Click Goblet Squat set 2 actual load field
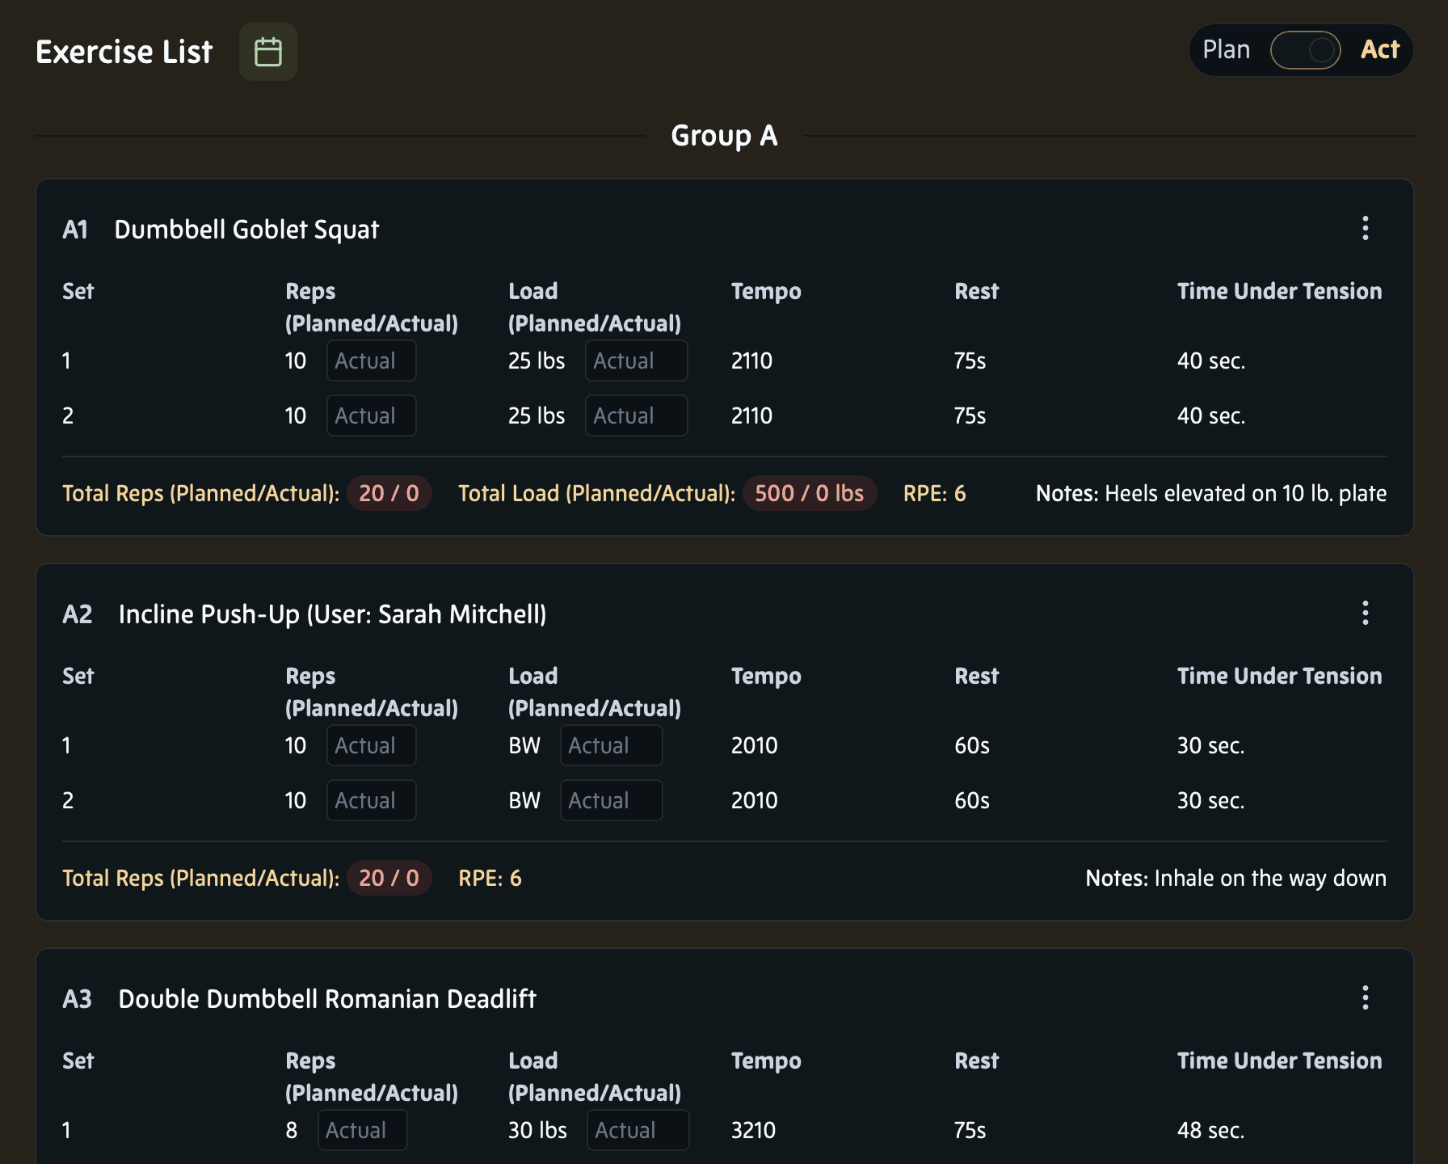This screenshot has height=1164, width=1448. tap(637, 415)
